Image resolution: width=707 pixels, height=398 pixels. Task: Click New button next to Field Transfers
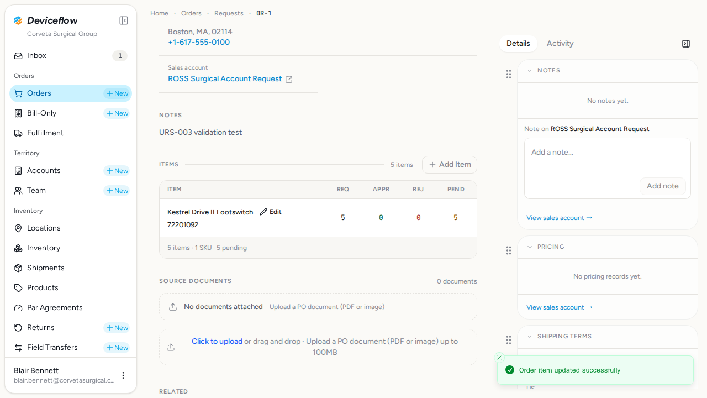point(117,348)
